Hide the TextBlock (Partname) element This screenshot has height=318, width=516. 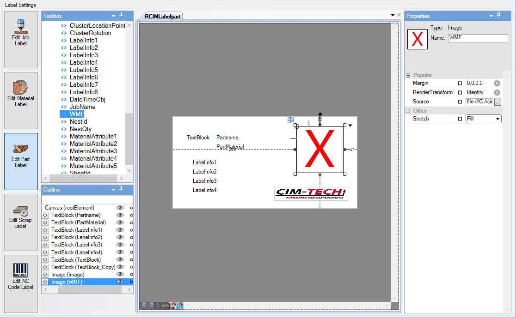120,215
